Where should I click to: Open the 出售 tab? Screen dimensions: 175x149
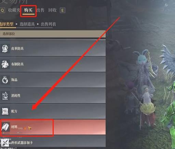[40, 10]
